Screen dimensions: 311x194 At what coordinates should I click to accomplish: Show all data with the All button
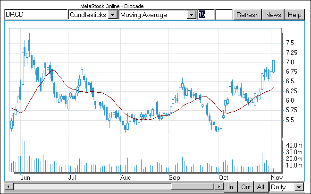pyautogui.click(x=261, y=187)
